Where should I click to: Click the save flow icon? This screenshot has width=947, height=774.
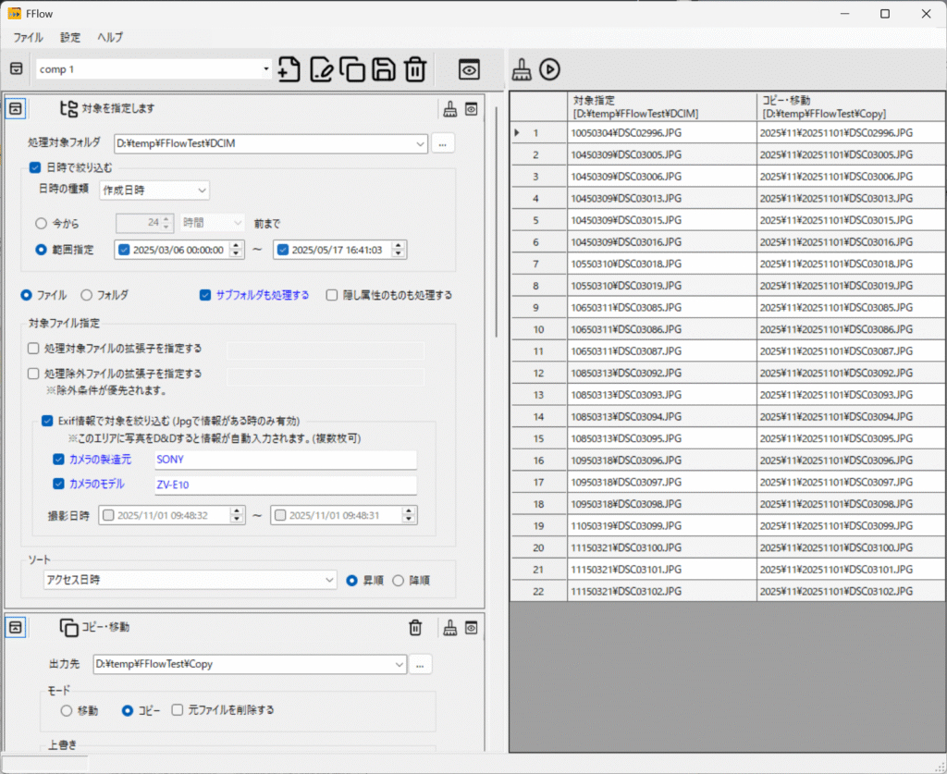(384, 69)
